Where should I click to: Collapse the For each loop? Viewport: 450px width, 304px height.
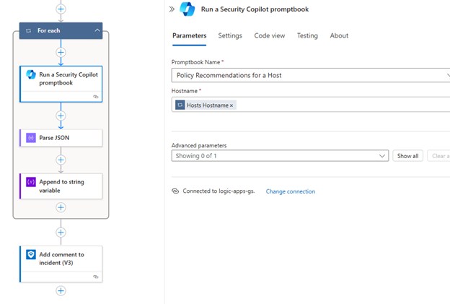coord(97,31)
